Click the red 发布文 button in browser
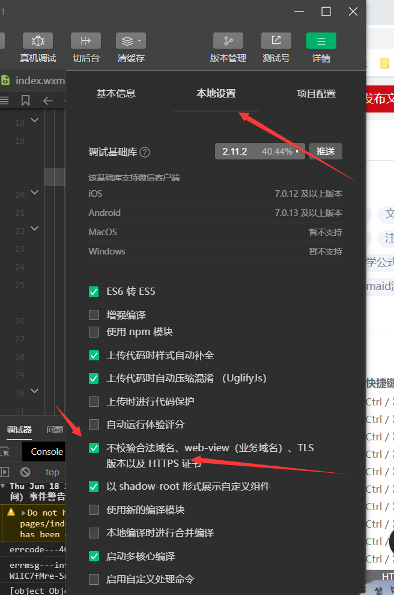 click(x=380, y=99)
